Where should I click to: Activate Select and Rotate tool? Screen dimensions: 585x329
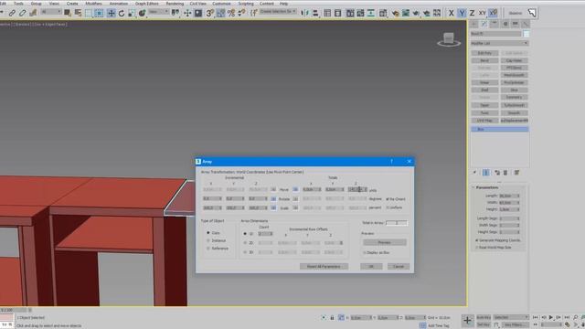pyautogui.click(x=122, y=13)
